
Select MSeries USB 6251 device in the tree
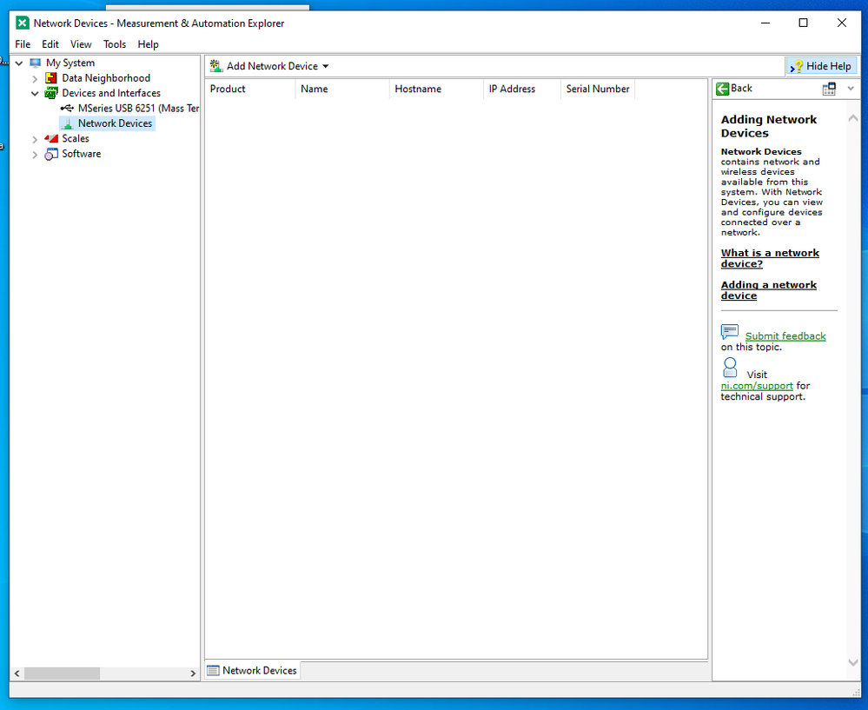(x=138, y=109)
